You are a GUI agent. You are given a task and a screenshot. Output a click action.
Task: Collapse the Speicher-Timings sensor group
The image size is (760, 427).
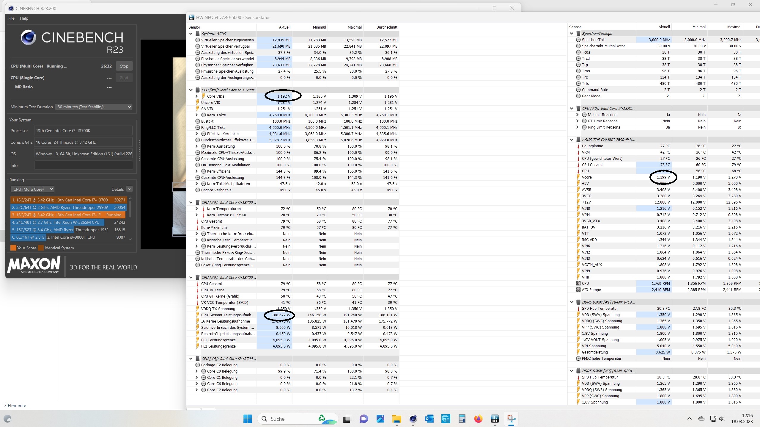pyautogui.click(x=572, y=33)
